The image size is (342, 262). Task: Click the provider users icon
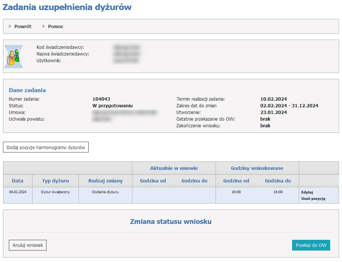(x=14, y=57)
